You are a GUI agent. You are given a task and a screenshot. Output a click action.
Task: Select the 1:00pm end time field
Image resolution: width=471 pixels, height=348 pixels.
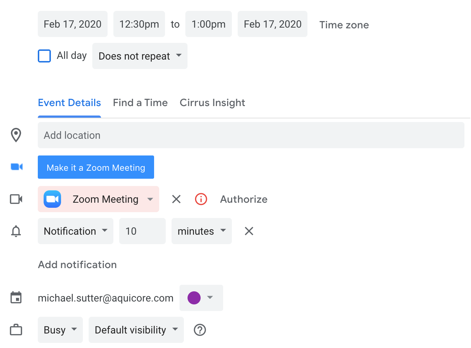click(x=209, y=24)
